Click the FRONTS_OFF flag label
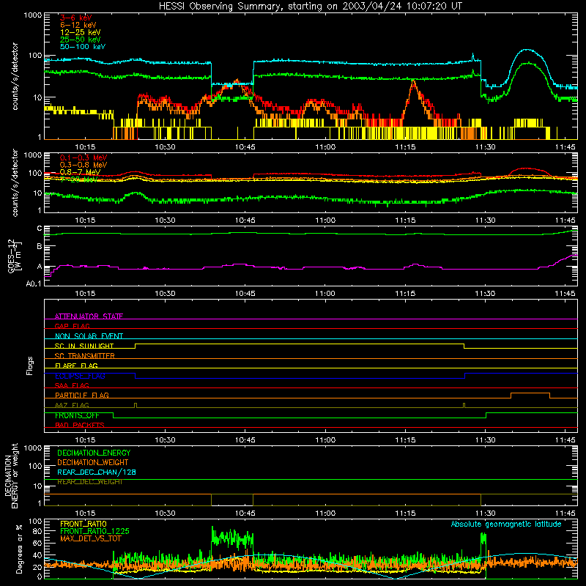 [x=77, y=415]
